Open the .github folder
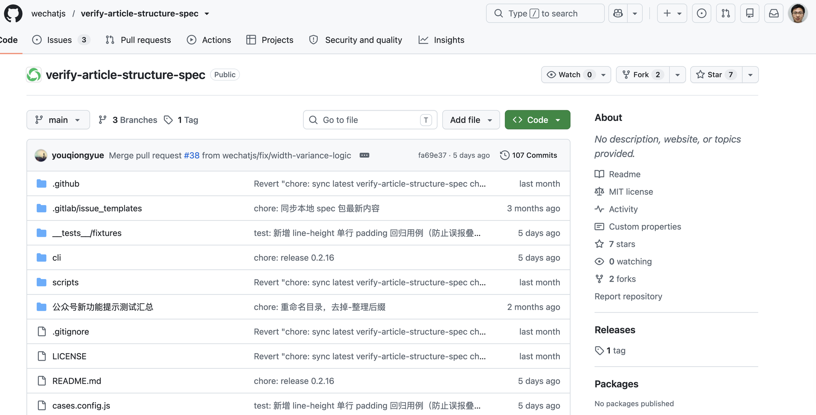The image size is (816, 415). click(x=66, y=184)
